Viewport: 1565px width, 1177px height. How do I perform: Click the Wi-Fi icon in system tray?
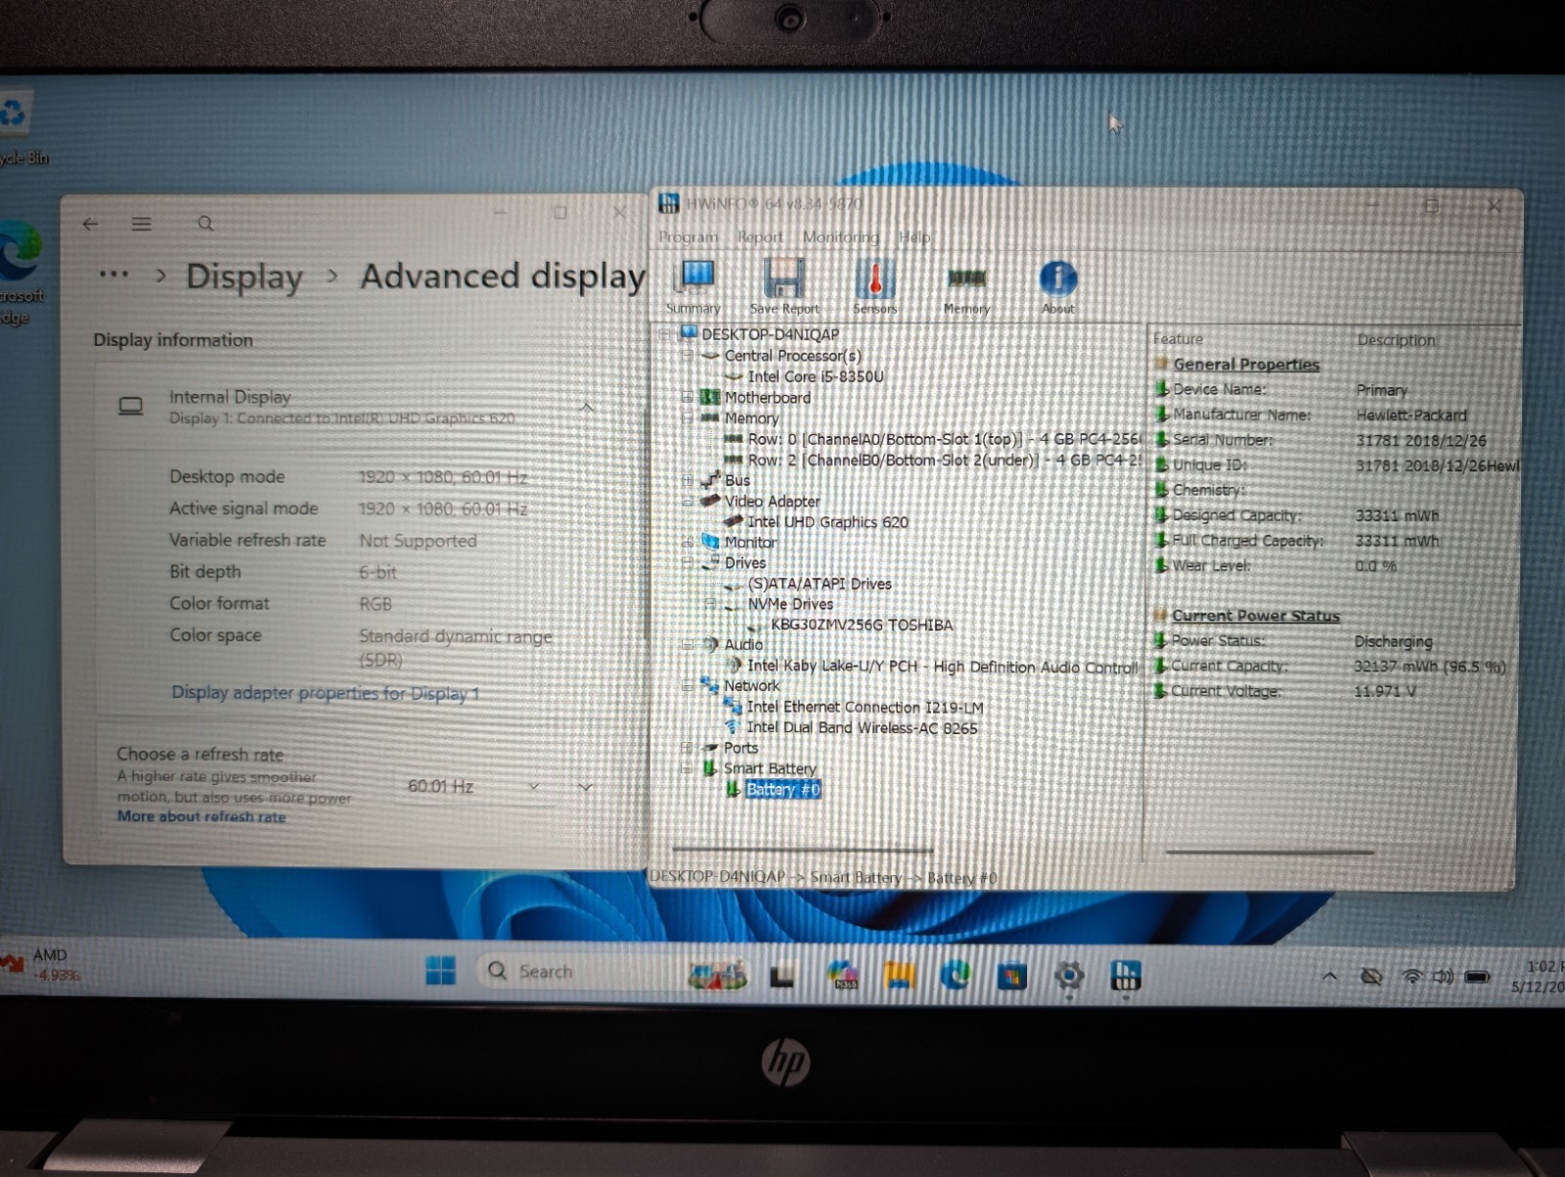tap(1411, 976)
